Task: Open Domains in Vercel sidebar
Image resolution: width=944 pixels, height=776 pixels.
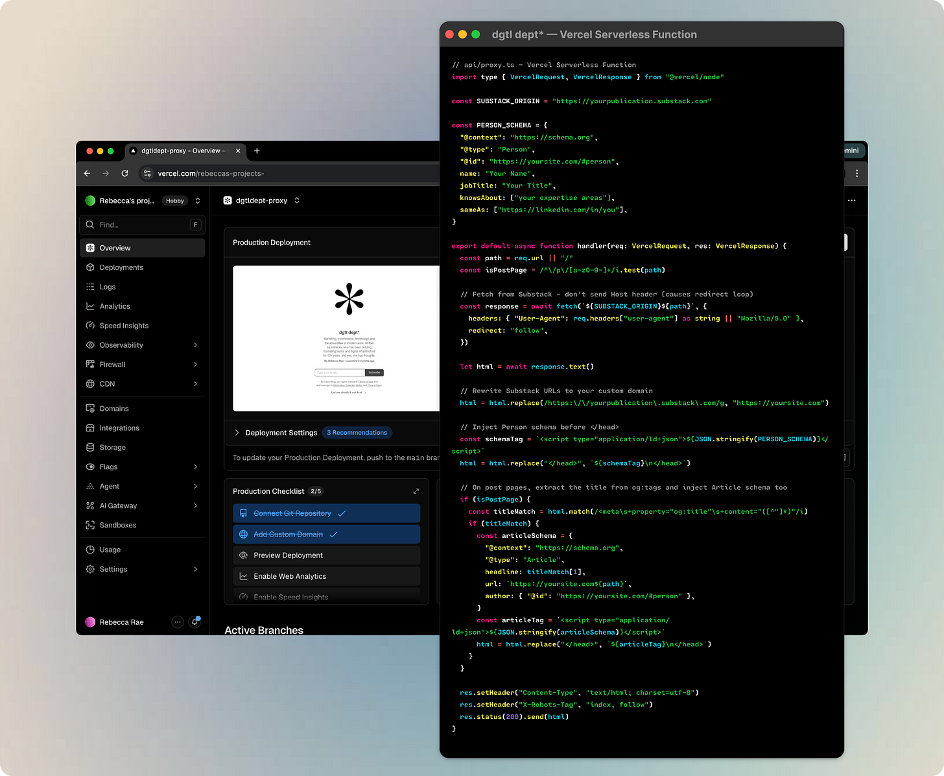Action: pos(142,409)
